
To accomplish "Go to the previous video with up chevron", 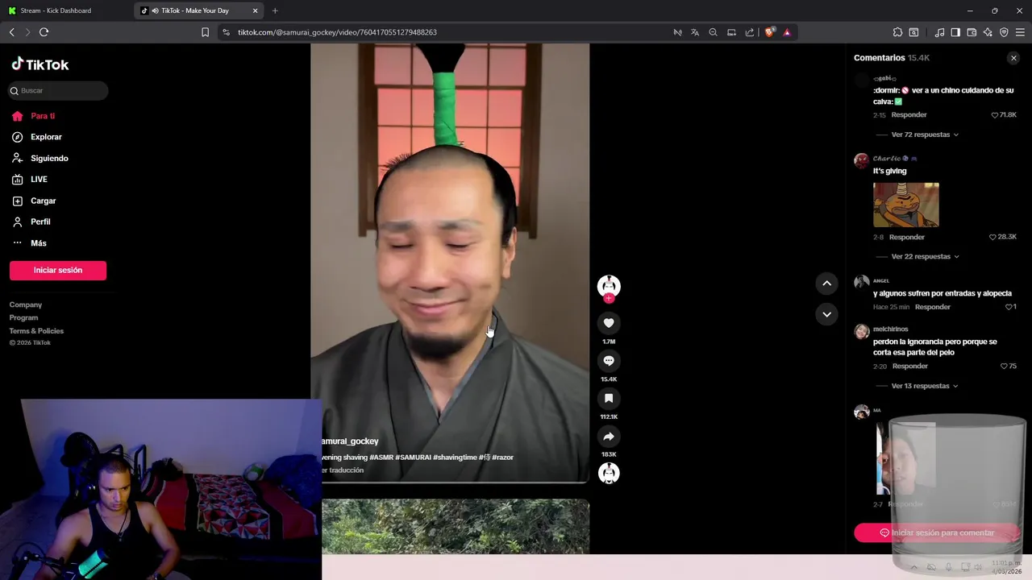I will pyautogui.click(x=826, y=284).
